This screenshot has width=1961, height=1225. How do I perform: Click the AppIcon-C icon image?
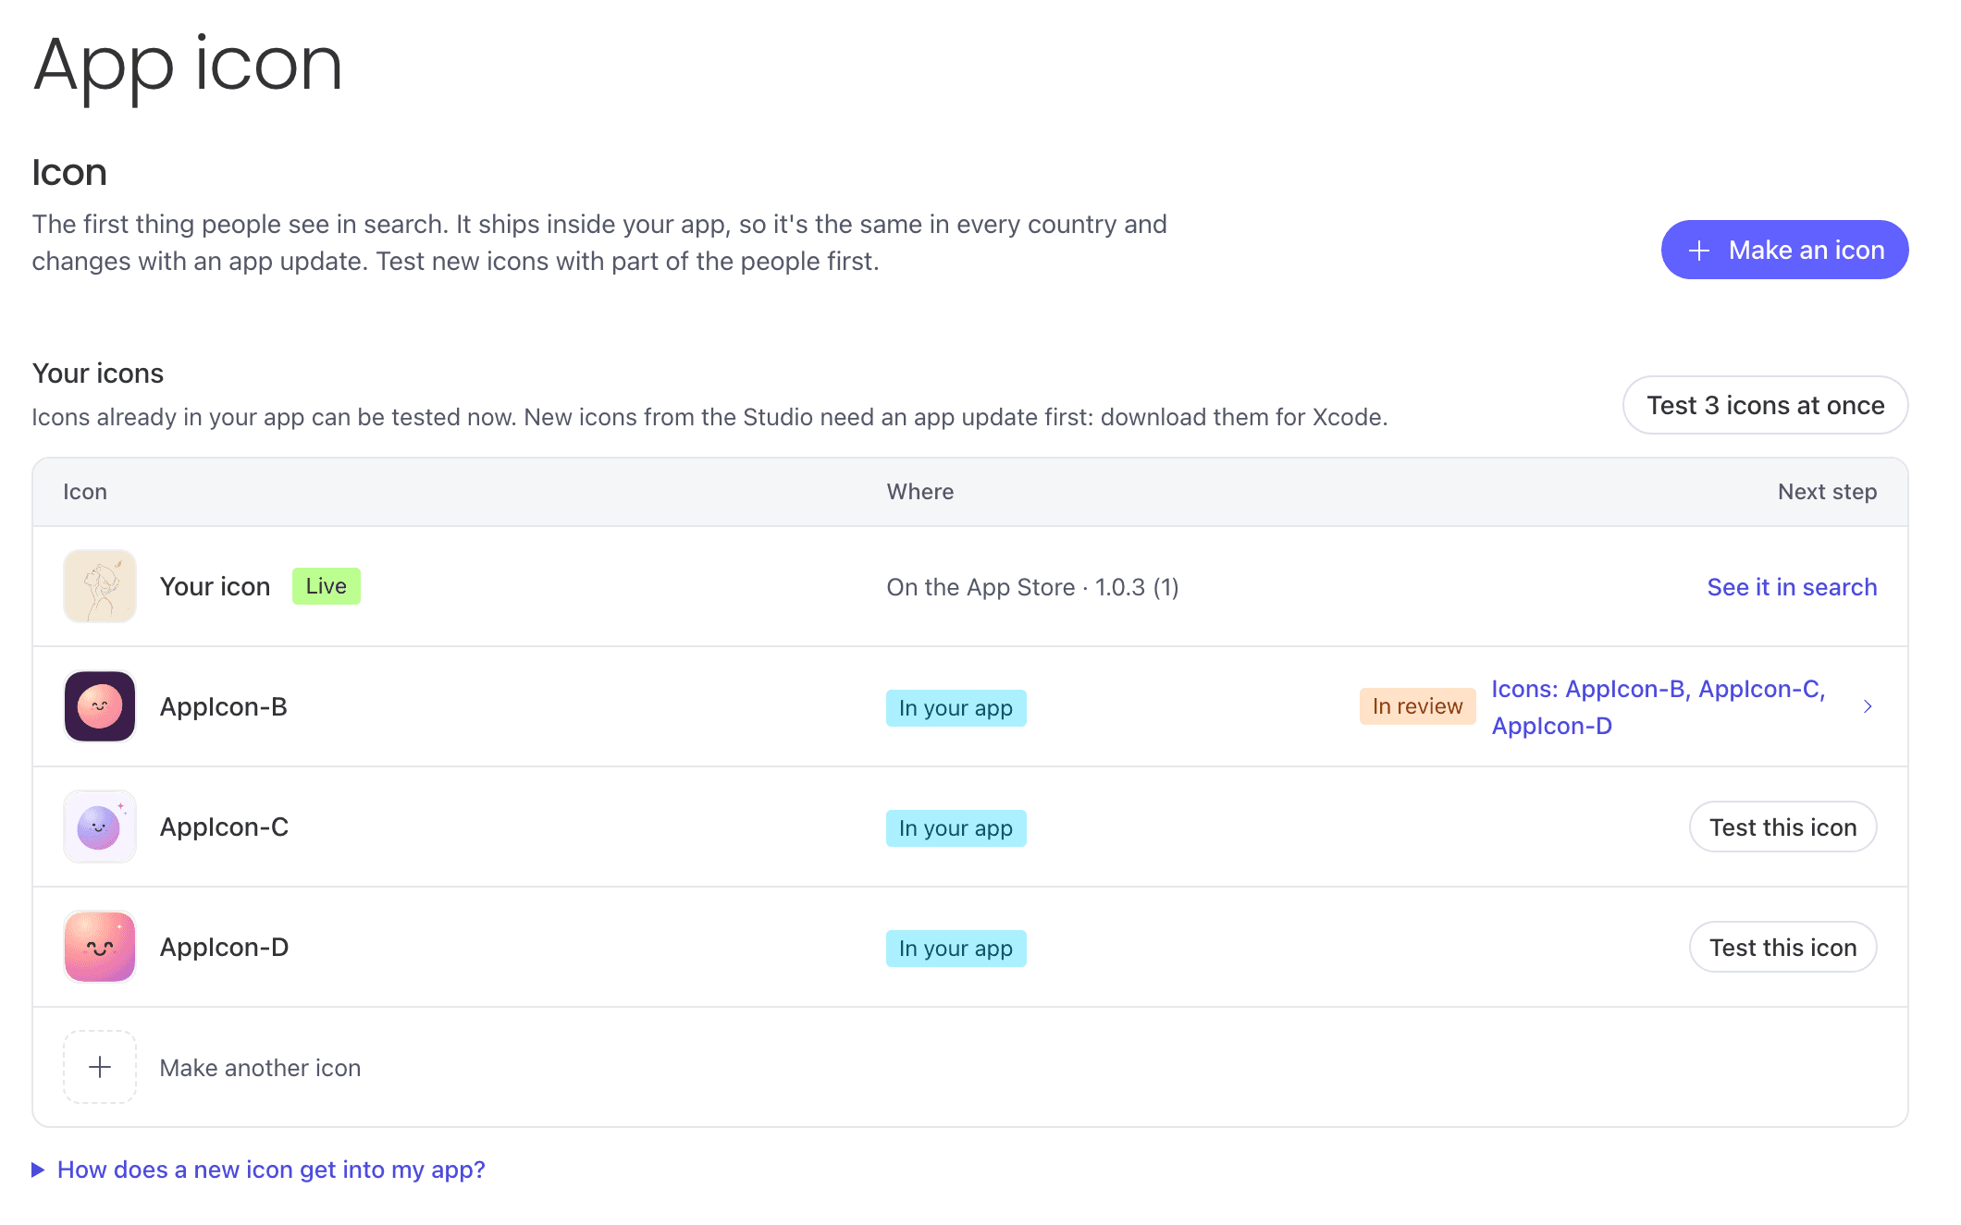pos(100,827)
